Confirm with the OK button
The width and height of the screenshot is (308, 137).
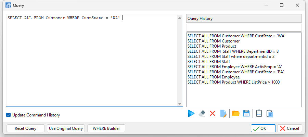263,128
